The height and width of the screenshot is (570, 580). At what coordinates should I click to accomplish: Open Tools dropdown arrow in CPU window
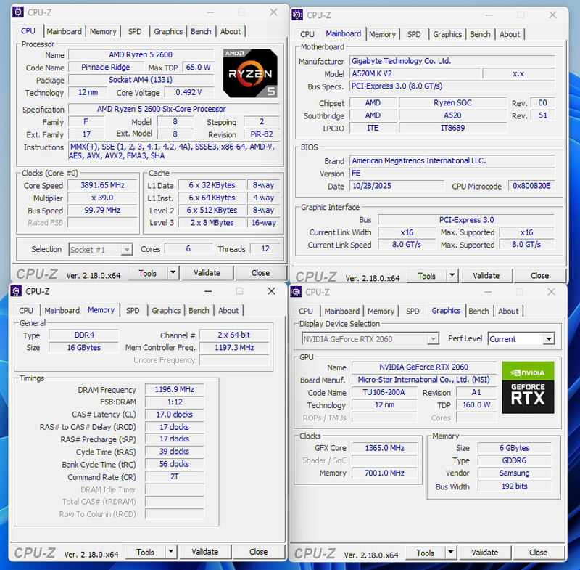pyautogui.click(x=173, y=273)
